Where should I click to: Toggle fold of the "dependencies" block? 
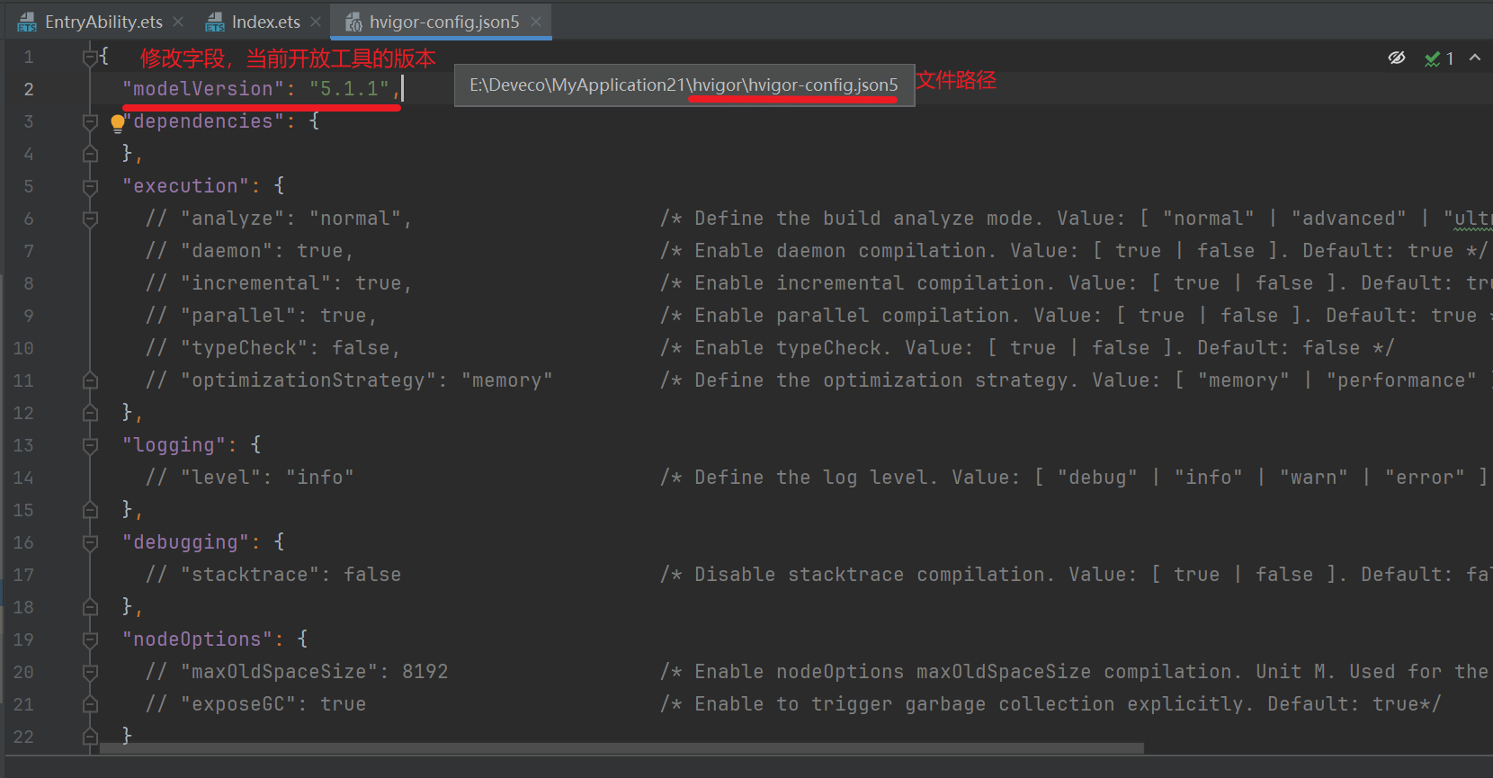pyautogui.click(x=90, y=122)
